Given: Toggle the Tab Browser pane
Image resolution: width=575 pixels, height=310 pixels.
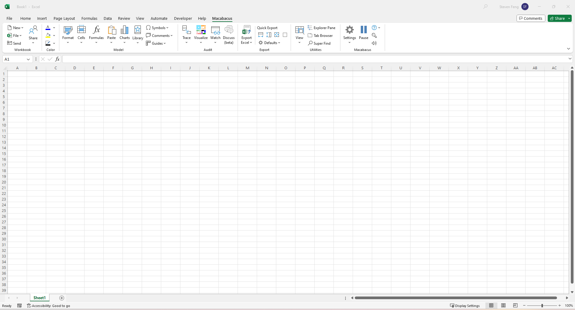Looking at the screenshot, I should (x=320, y=35).
